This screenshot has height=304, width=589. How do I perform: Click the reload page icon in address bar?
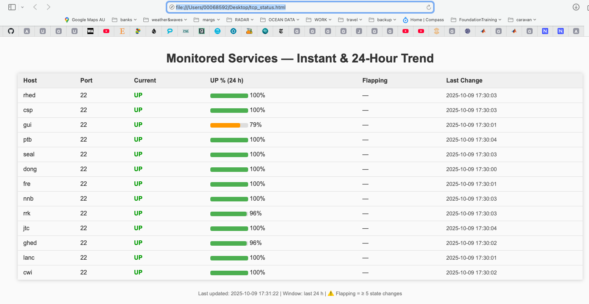(429, 7)
